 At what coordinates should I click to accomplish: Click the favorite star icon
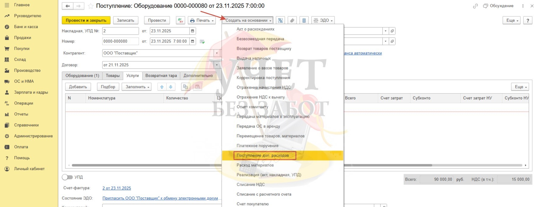pyautogui.click(x=90, y=6)
